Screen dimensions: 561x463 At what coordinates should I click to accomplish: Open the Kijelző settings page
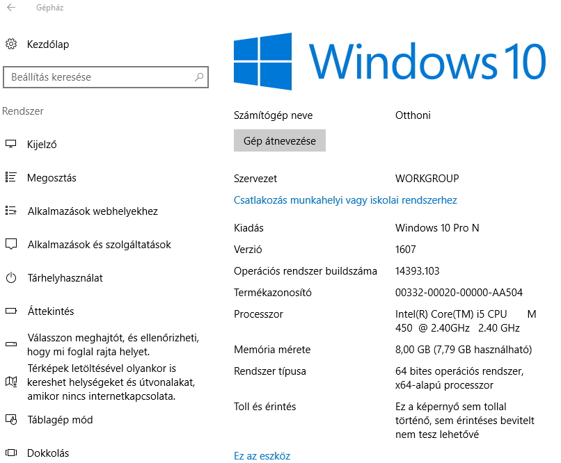[x=42, y=145]
